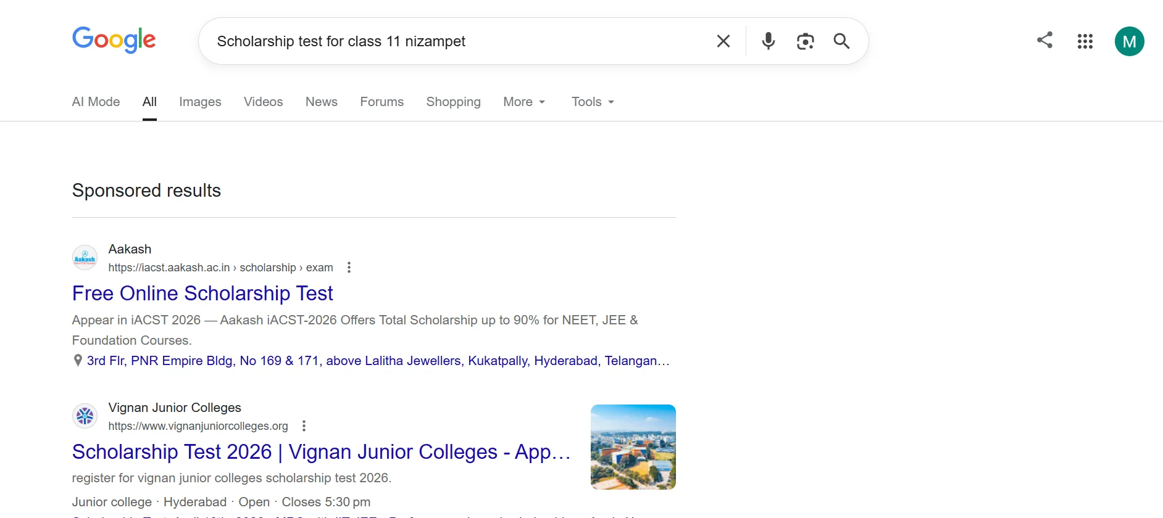This screenshot has height=518, width=1163.
Task: Open search by image with the camera icon
Action: tap(805, 41)
